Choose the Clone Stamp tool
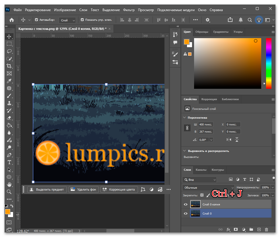280x237 pixels. (9, 103)
